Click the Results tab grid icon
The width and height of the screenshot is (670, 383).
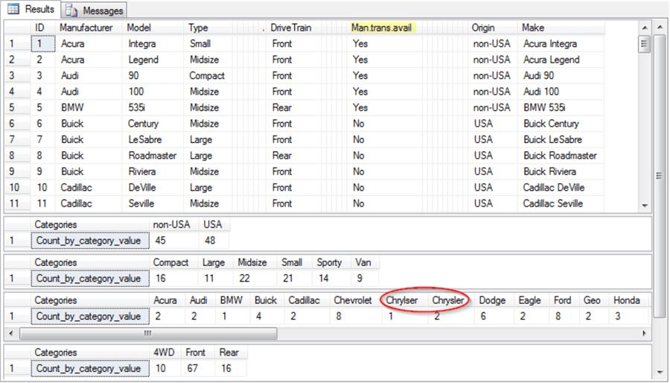pyautogui.click(x=13, y=9)
